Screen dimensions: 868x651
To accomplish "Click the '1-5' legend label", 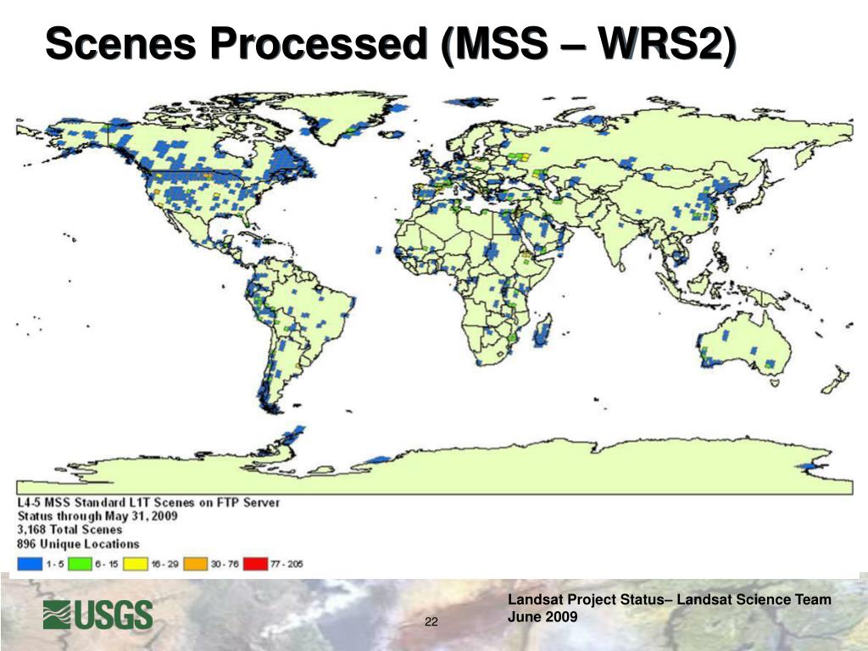I will [x=55, y=564].
